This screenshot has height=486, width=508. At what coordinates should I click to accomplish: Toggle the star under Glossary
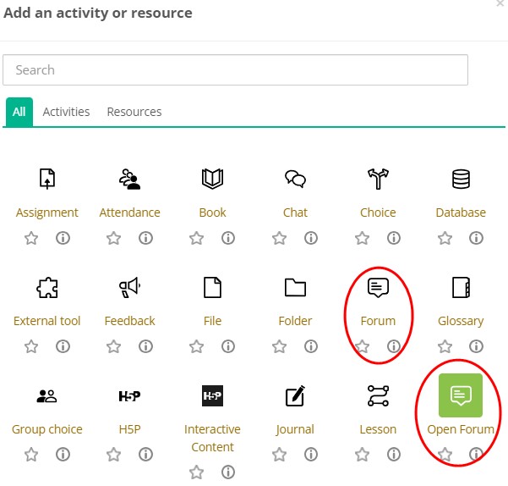(x=445, y=346)
